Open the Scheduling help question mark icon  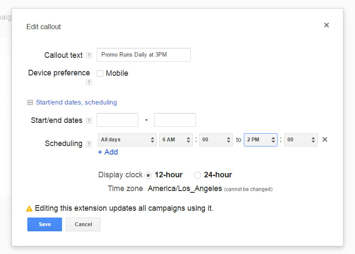[89, 144]
